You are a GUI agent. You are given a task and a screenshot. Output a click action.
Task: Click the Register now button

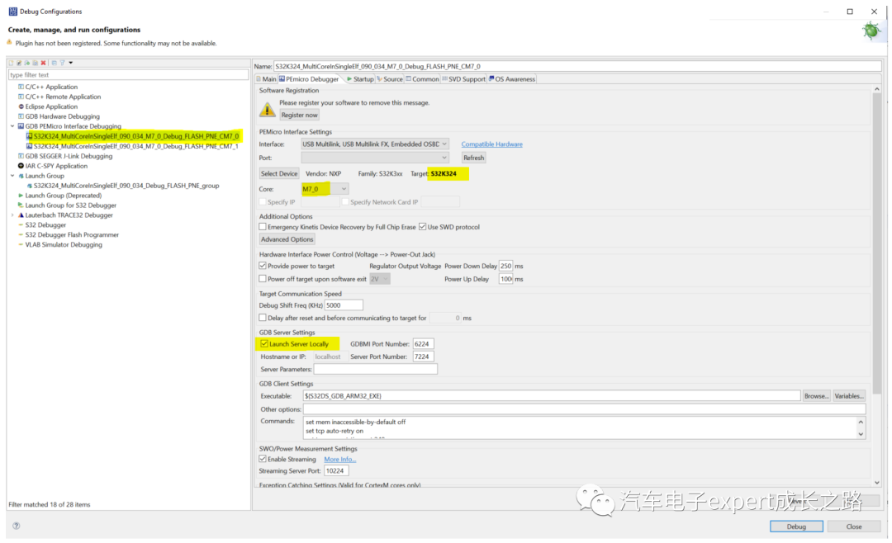tap(299, 115)
